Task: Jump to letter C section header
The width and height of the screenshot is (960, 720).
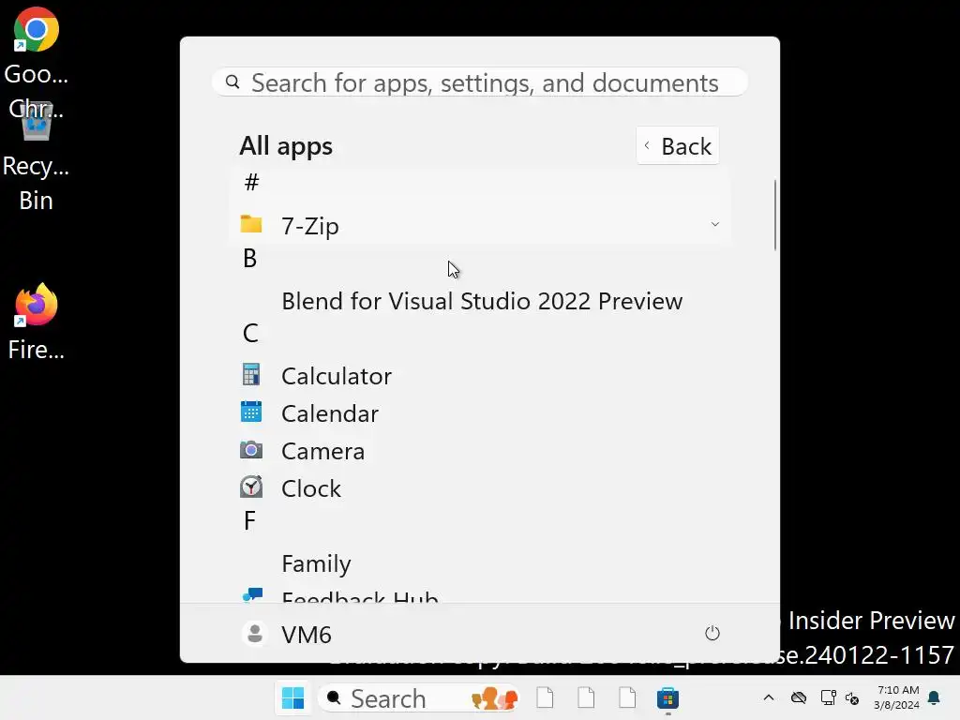Action: [x=250, y=333]
